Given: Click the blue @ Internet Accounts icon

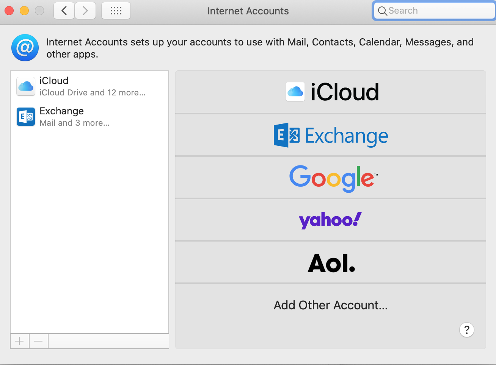Looking at the screenshot, I should click(25, 48).
